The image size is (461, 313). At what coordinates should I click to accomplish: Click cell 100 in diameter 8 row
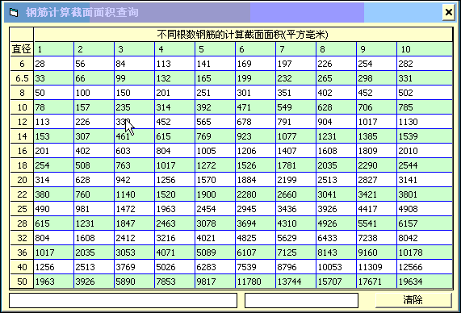pyautogui.click(x=94, y=93)
